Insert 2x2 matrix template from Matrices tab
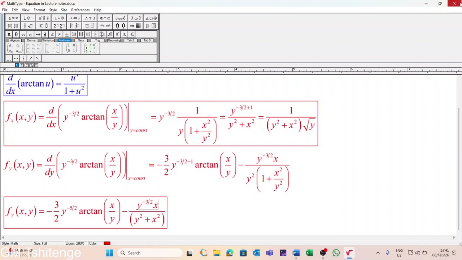The image size is (462, 260). click(x=14, y=48)
